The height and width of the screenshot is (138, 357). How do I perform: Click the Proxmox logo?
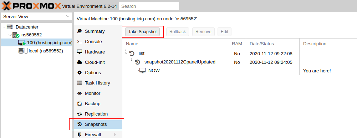(31, 6)
